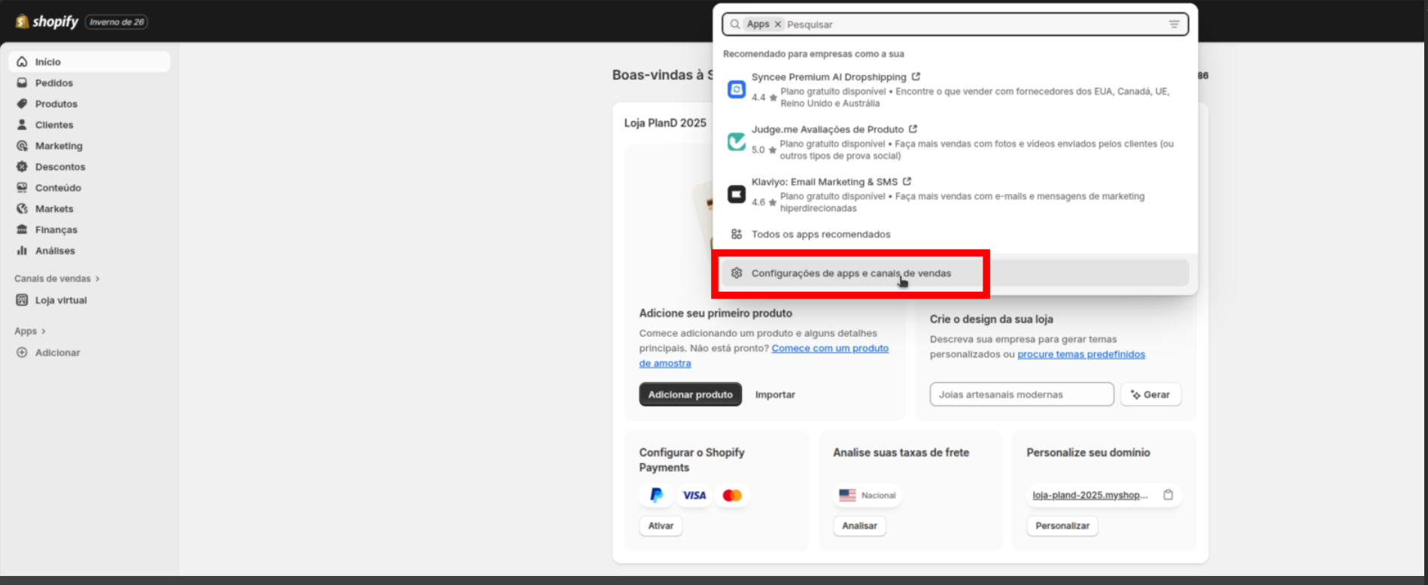Click the Visa payment icon

coord(694,495)
